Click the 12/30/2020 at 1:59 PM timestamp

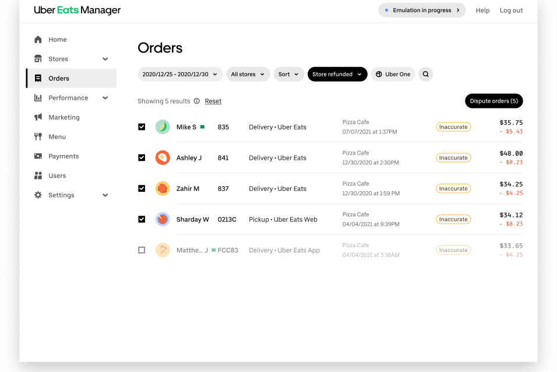371,193
